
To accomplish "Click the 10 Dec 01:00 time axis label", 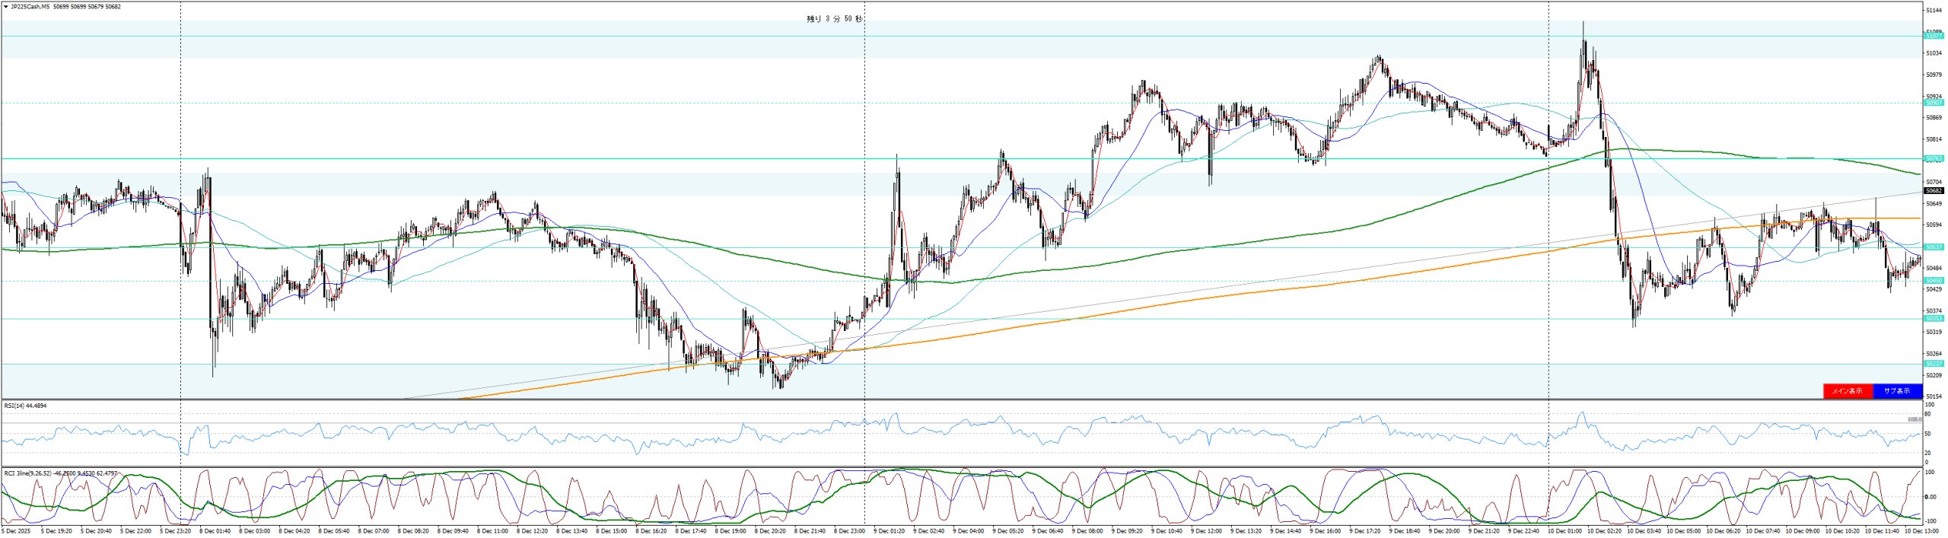I will pyautogui.click(x=1564, y=531).
